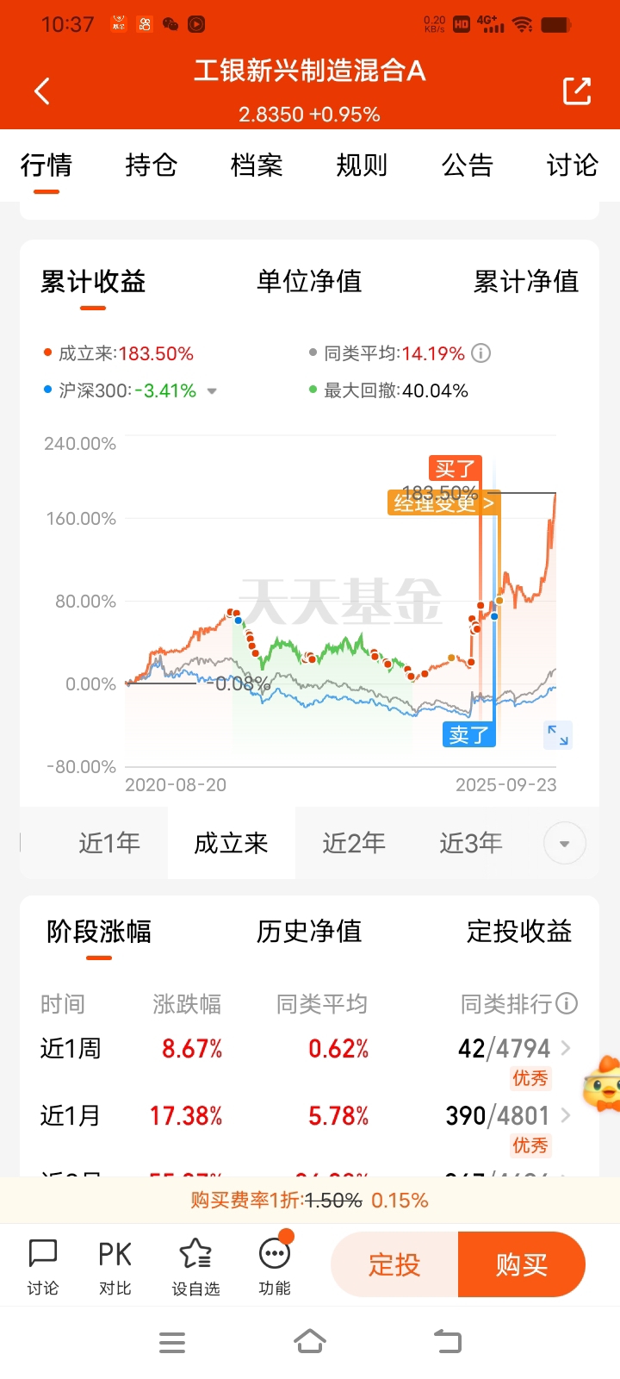
Task: Tap info icon beside 同类平均
Action: (x=481, y=353)
